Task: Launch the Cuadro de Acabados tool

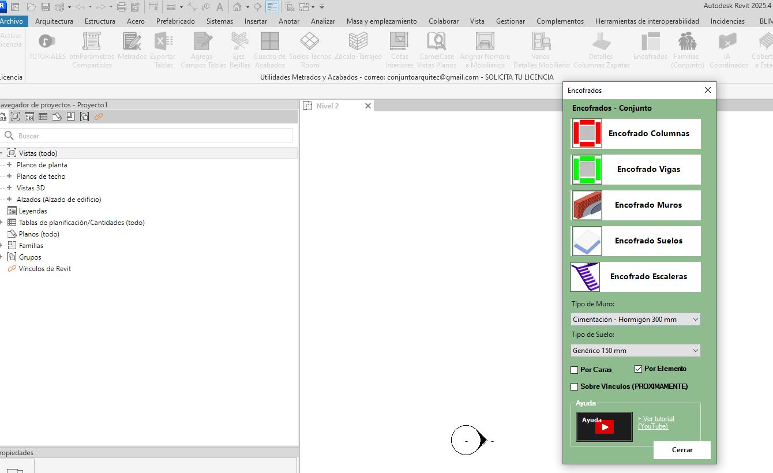Action: [269, 50]
